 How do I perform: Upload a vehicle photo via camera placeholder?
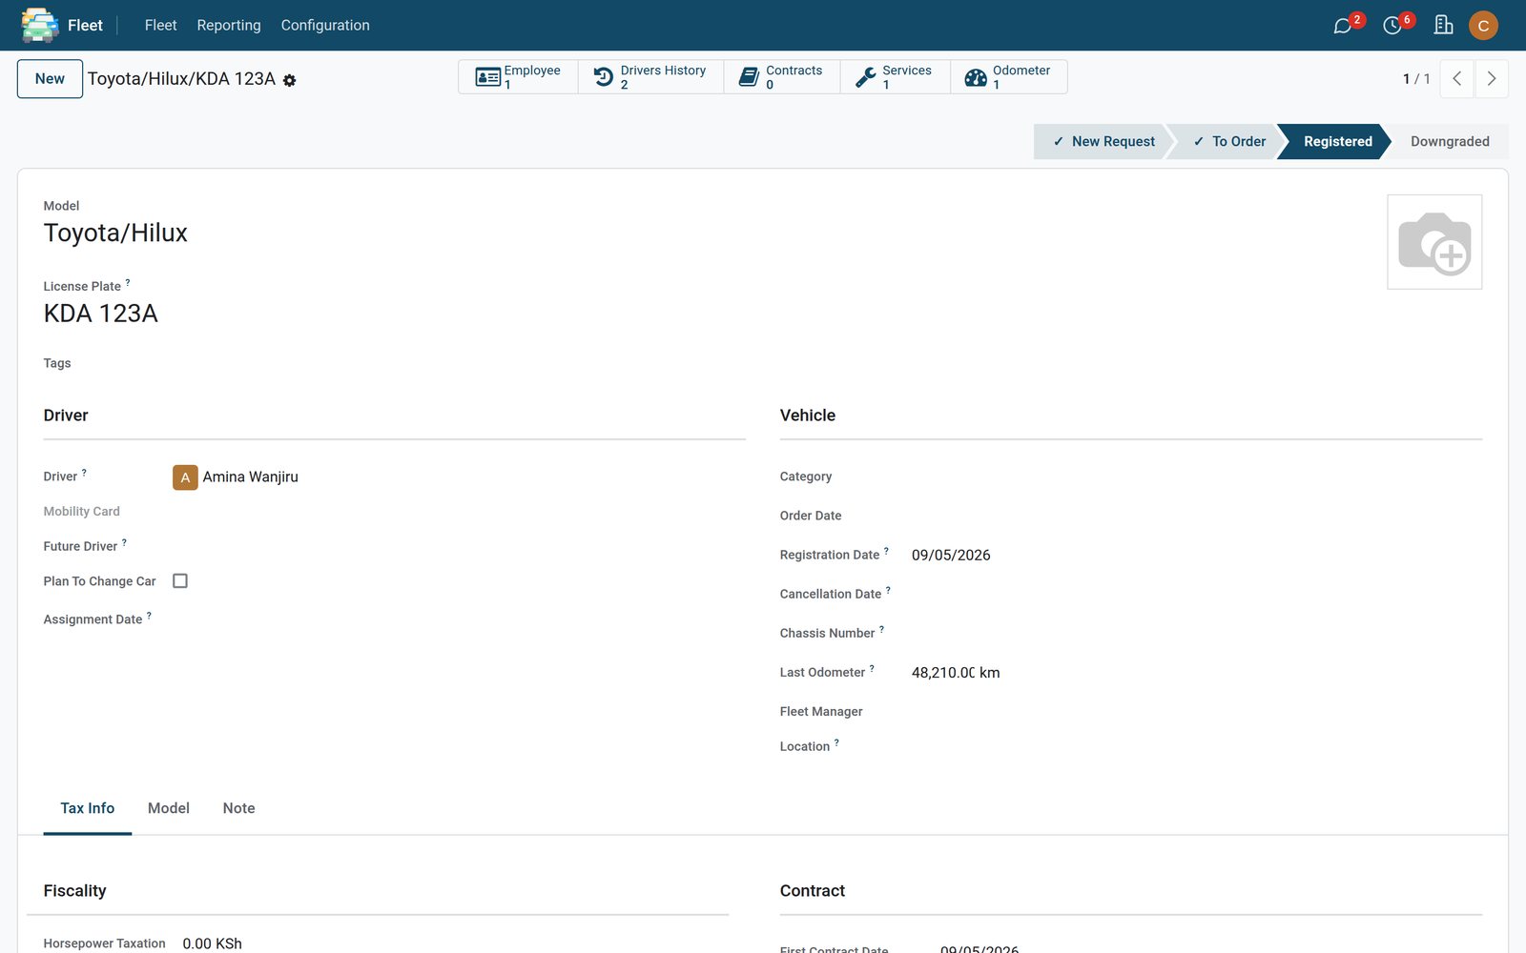[1434, 242]
